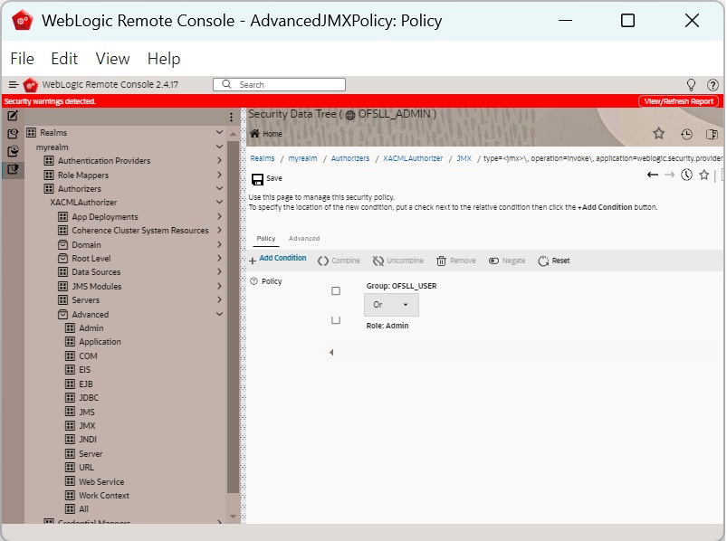
Task: Expand Role Mappers chevron
Action: [x=219, y=175]
